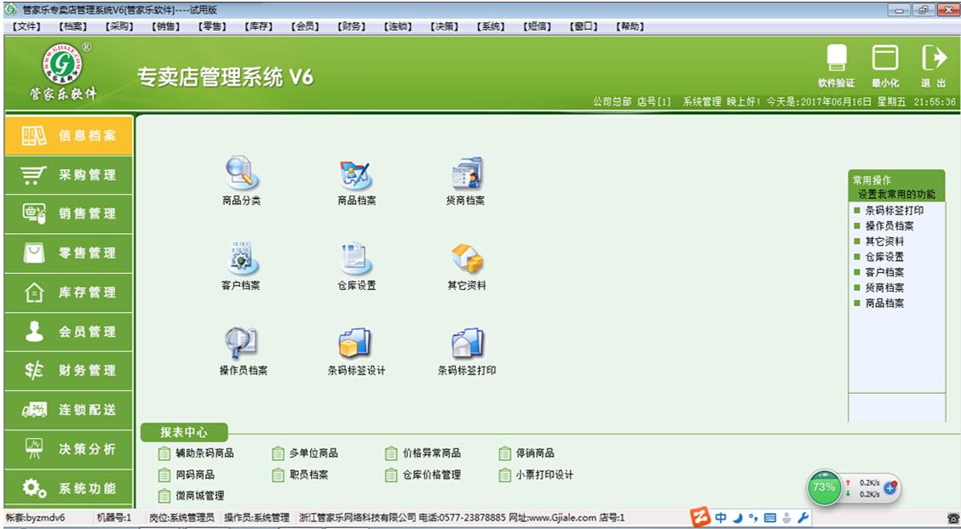Click the 软件验证 software verification icon
Viewport: 961px width, 529px height.
pyautogui.click(x=837, y=64)
